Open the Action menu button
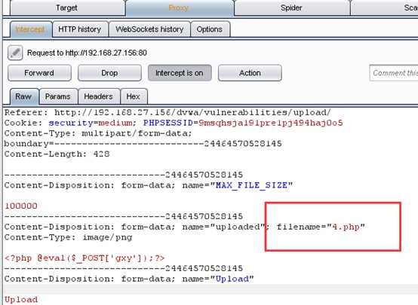This screenshot has width=418, height=305. point(250,72)
